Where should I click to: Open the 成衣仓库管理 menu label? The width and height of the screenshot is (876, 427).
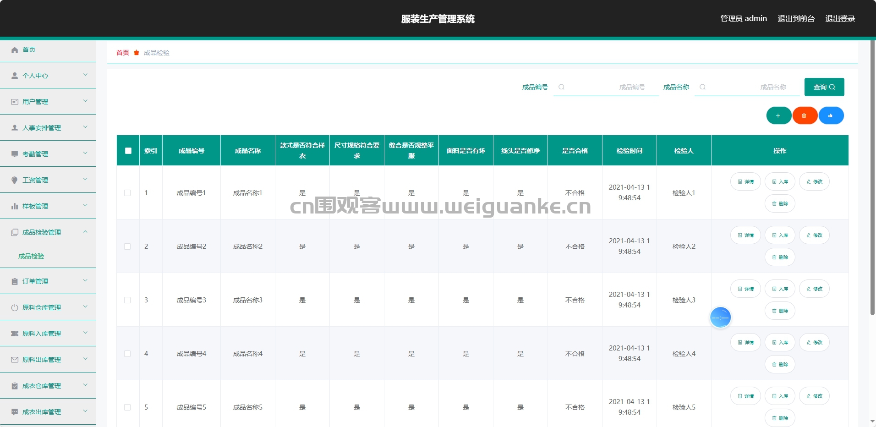pyautogui.click(x=42, y=386)
